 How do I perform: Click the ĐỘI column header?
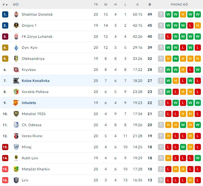(x=16, y=5)
